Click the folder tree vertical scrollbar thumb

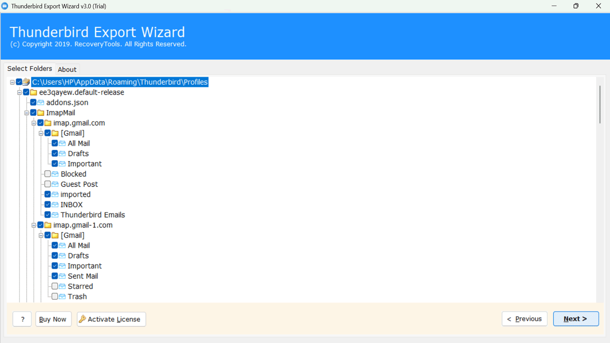[600, 104]
